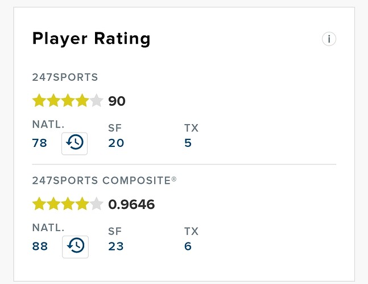The width and height of the screenshot is (368, 284).
Task: Click the gray fifth star beside the 90 rating
Action: point(96,101)
